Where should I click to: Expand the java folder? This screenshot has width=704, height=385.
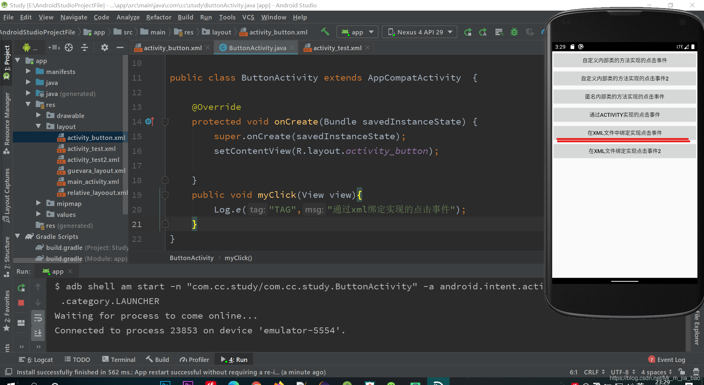pyautogui.click(x=28, y=82)
